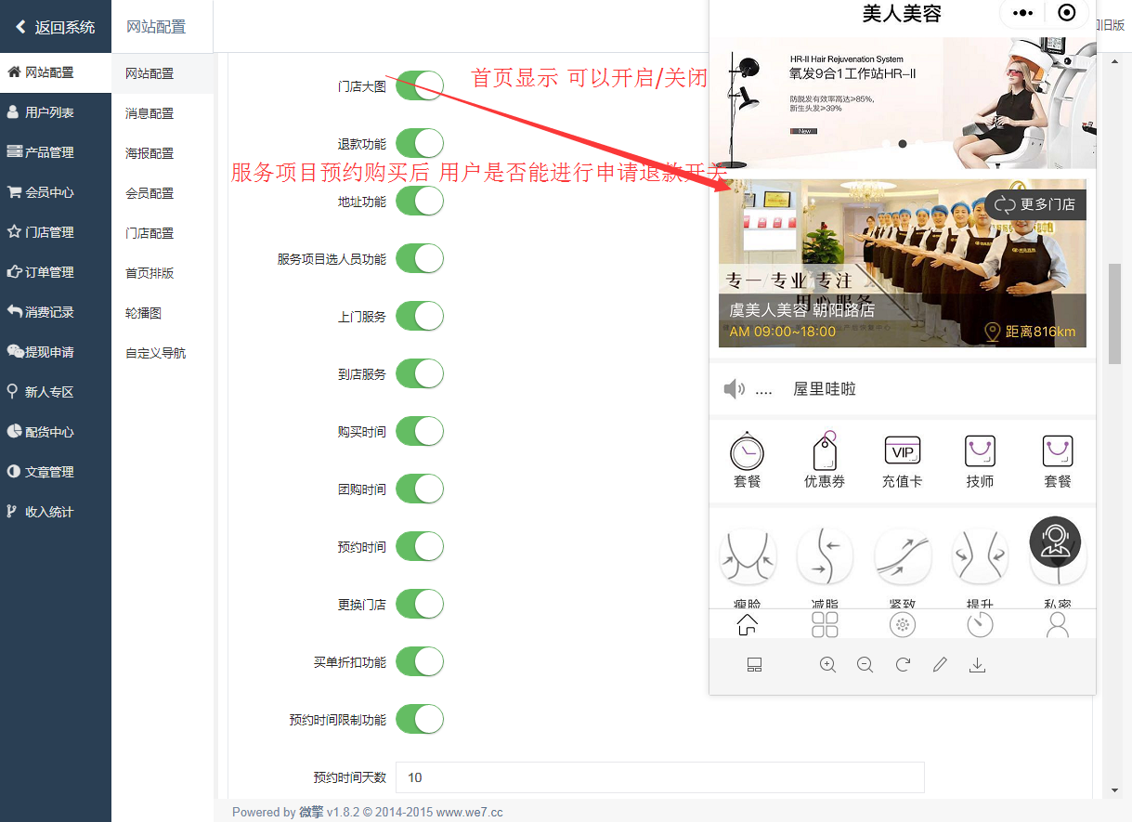Click zoom out icon in image toolbar
The width and height of the screenshot is (1132, 822).
point(865,665)
